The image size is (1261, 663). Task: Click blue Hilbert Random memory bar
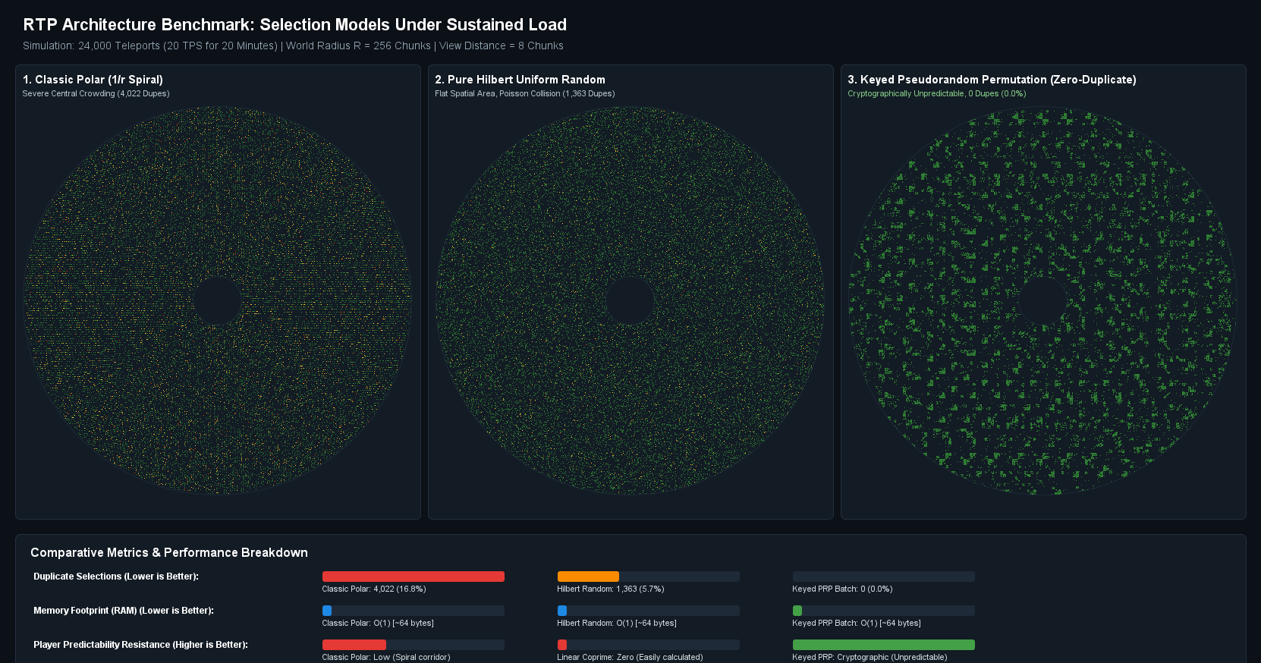coord(562,611)
